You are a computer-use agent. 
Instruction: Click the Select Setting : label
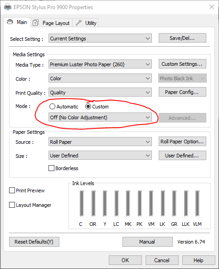pyautogui.click(x=27, y=39)
